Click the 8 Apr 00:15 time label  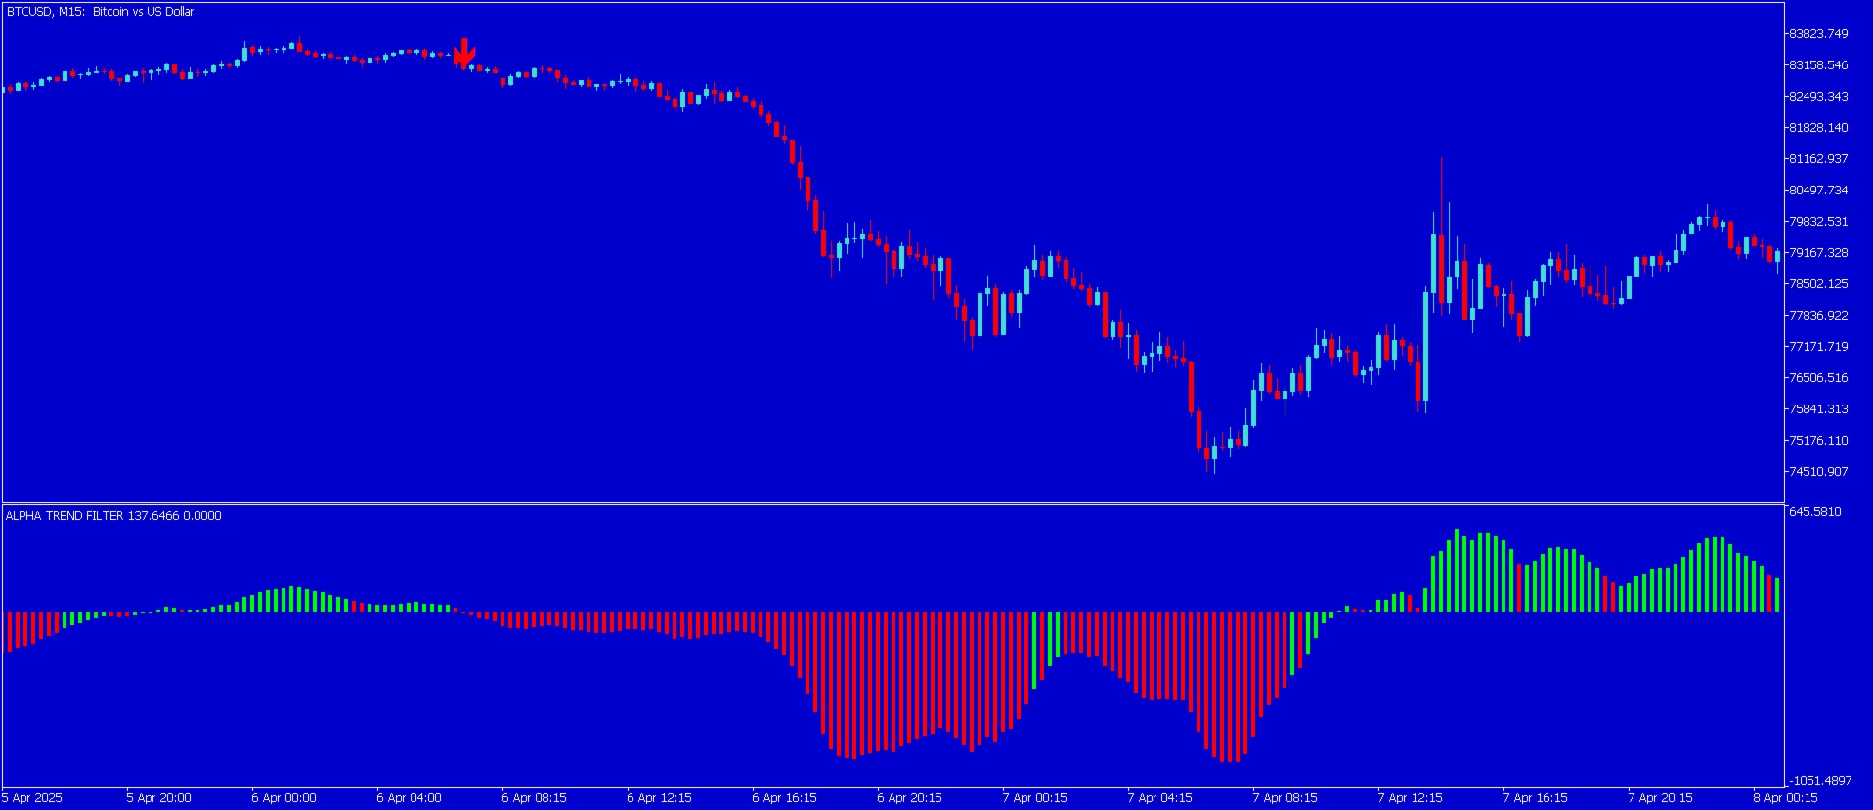1786,798
